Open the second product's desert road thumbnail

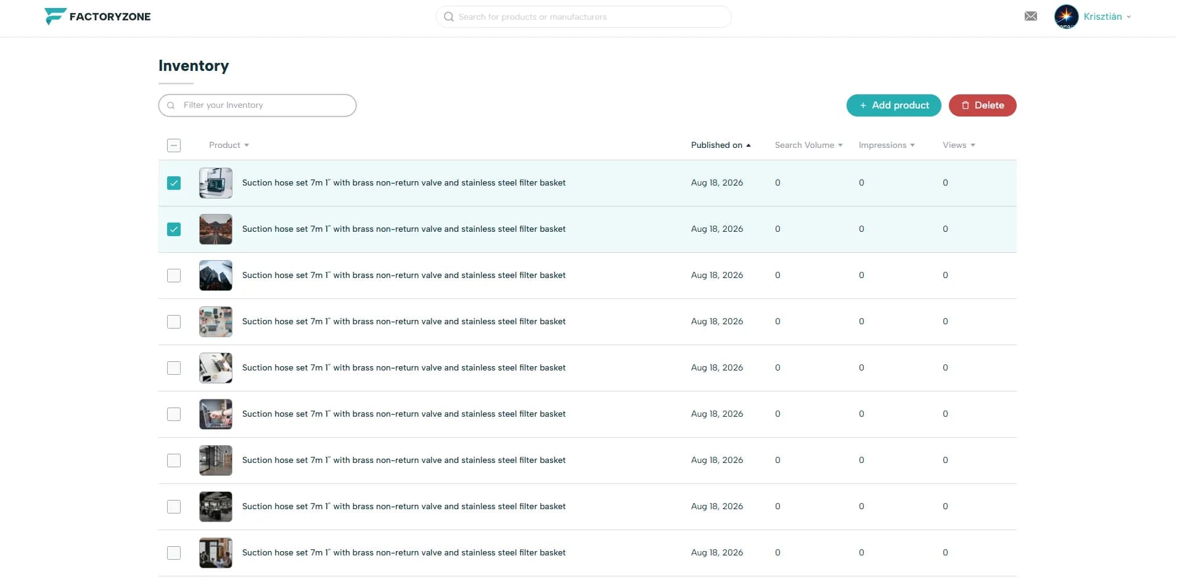[216, 229]
